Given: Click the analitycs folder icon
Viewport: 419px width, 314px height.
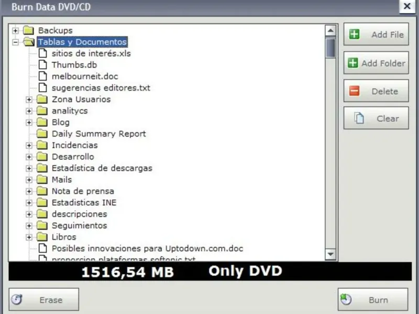Looking at the screenshot, I should pyautogui.click(x=42, y=111).
